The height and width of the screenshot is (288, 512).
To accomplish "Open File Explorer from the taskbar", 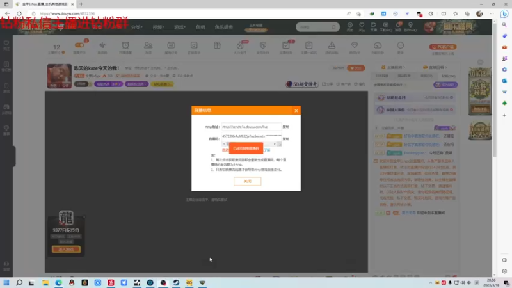I will (45, 283).
